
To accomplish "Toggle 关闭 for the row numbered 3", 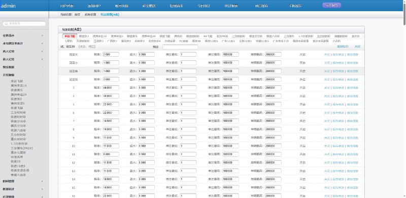I will pyautogui.click(x=327, y=88).
